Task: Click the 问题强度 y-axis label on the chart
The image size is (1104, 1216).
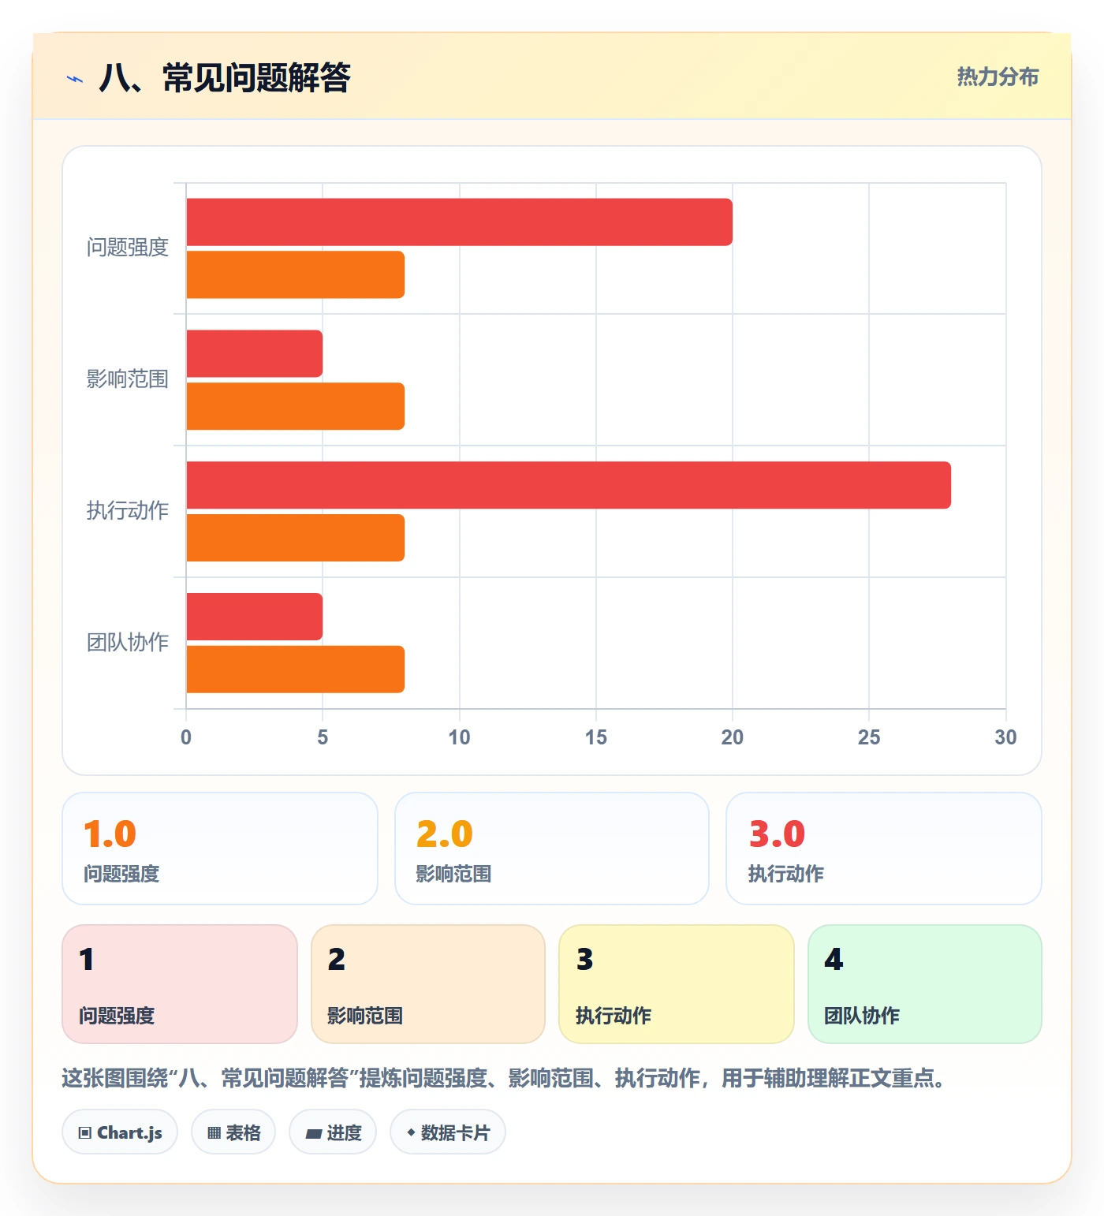Action: [x=128, y=248]
